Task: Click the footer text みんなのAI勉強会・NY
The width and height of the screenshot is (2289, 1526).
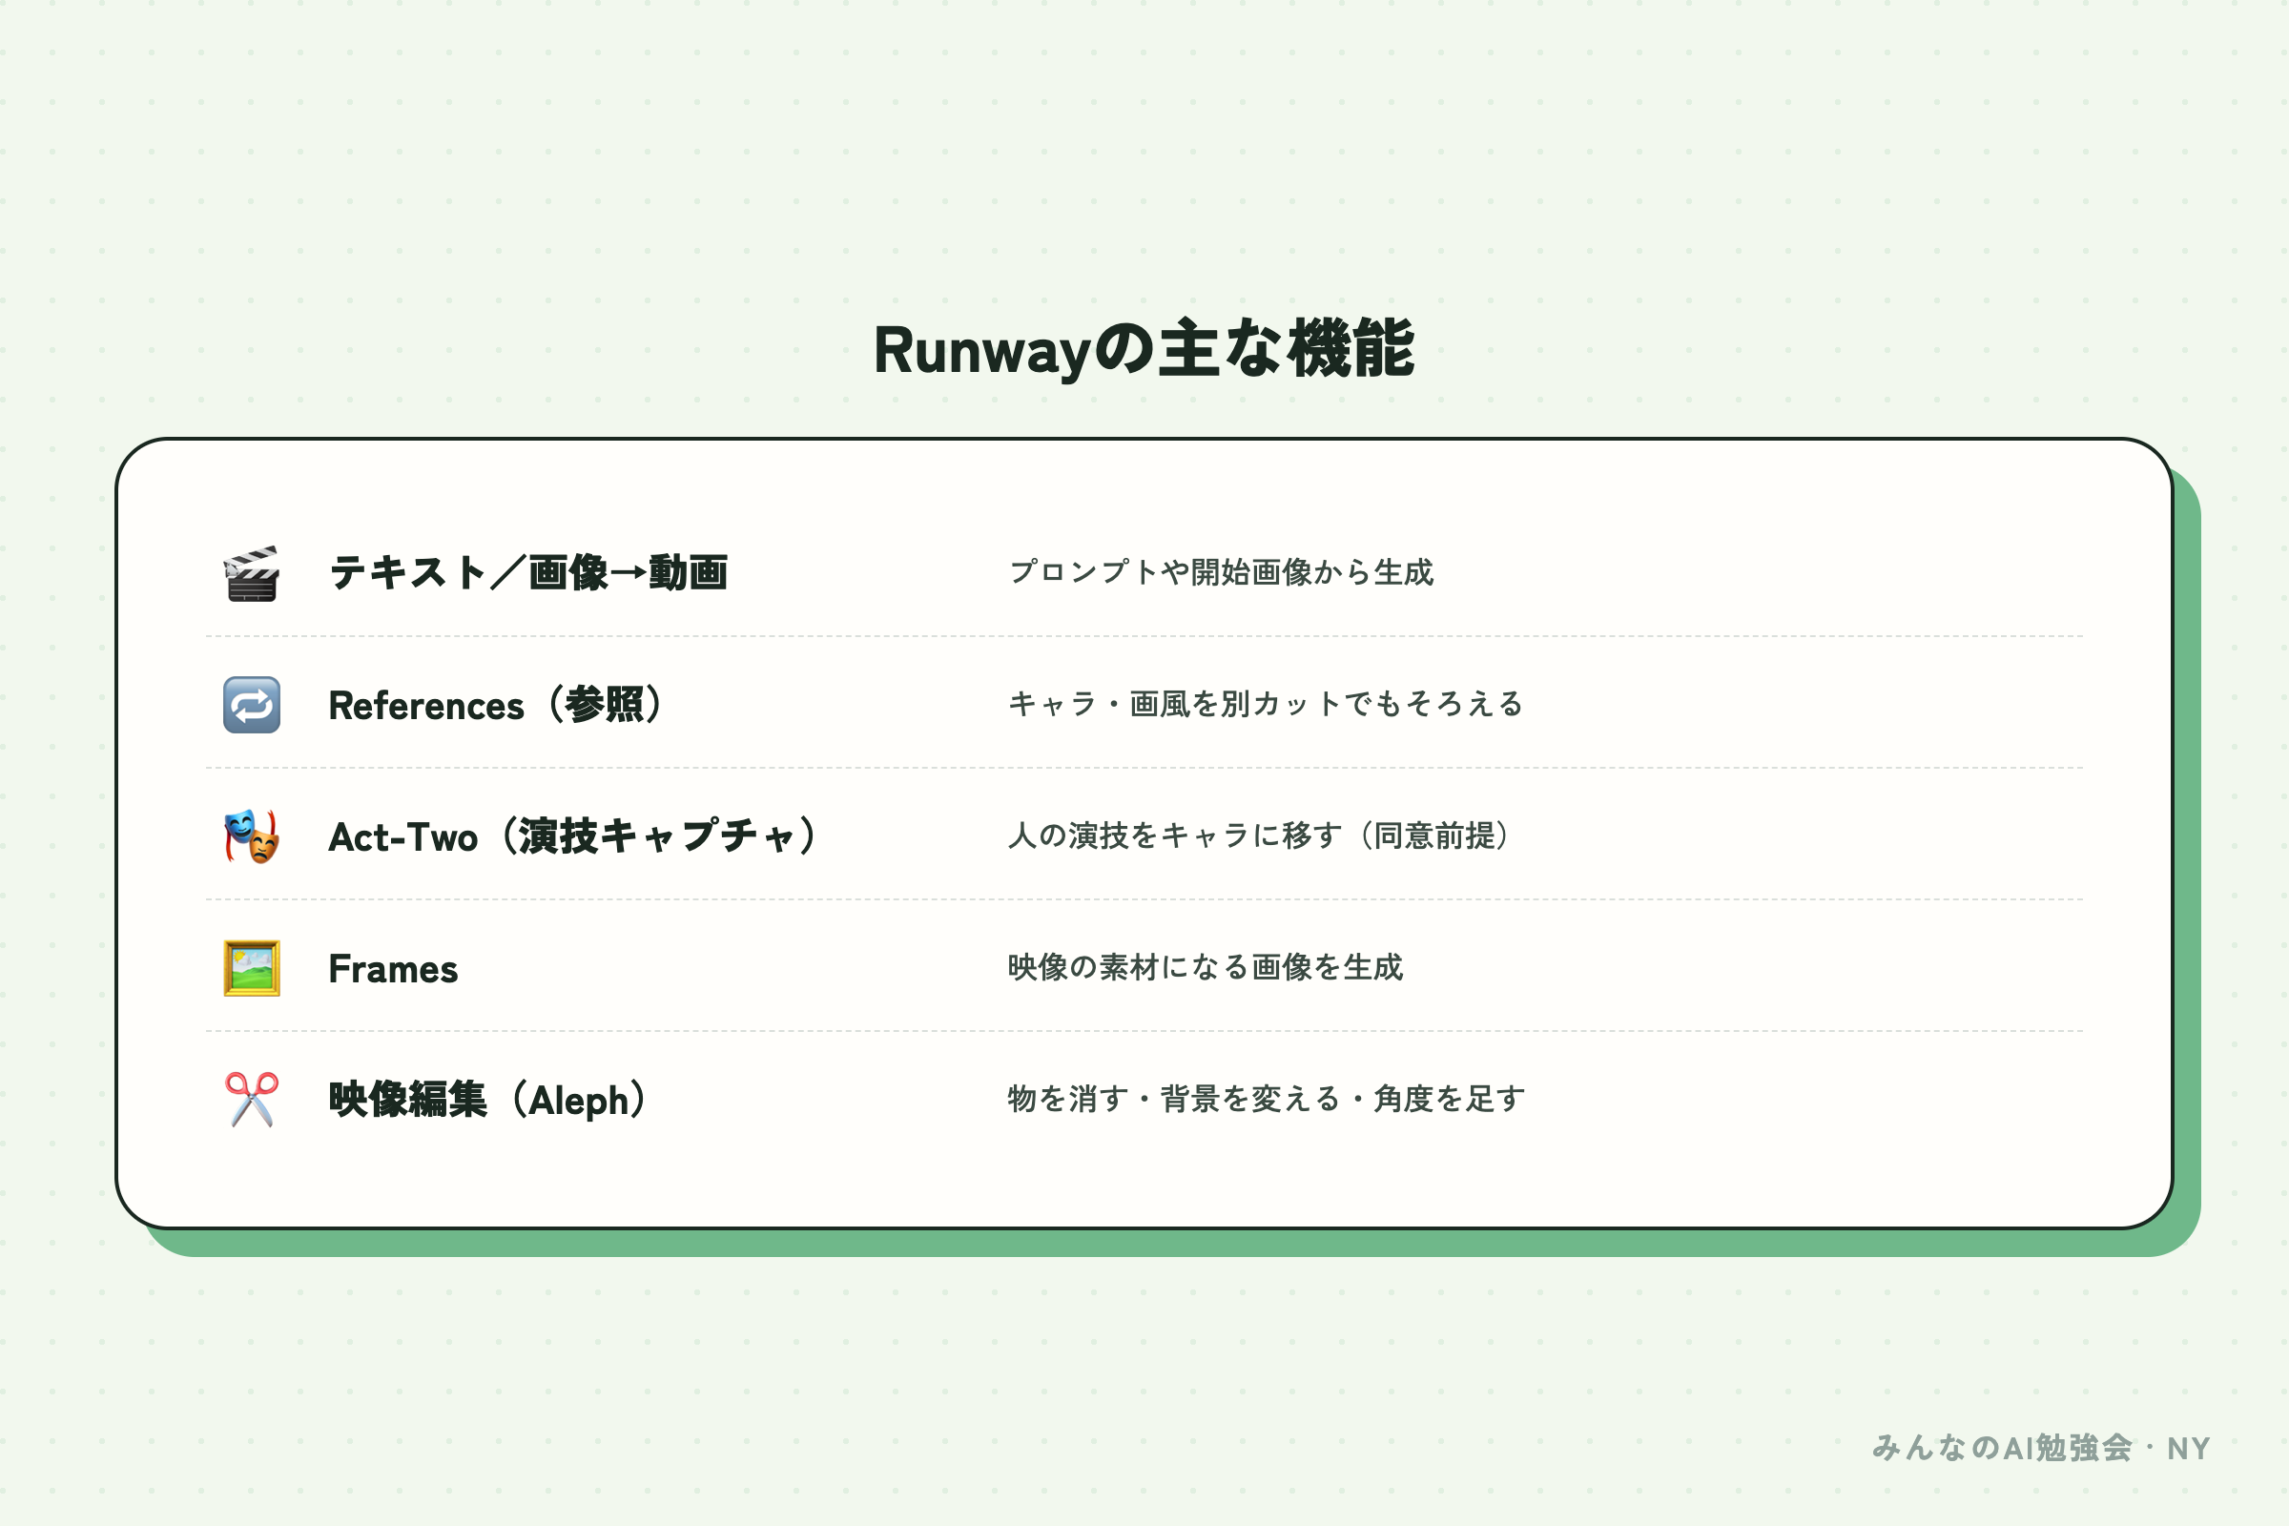Action: tap(2041, 1448)
